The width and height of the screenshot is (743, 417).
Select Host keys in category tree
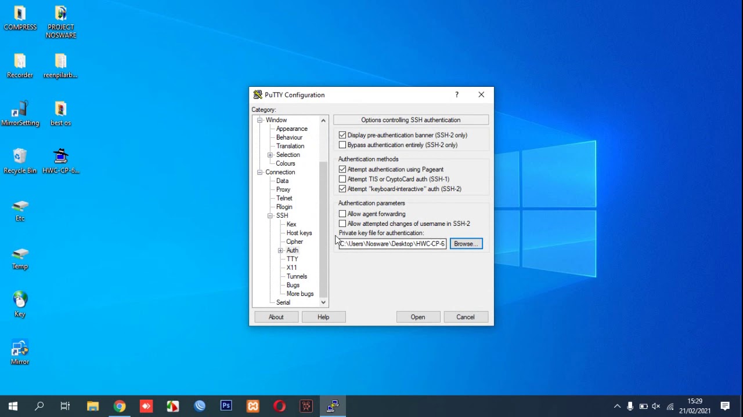(299, 233)
